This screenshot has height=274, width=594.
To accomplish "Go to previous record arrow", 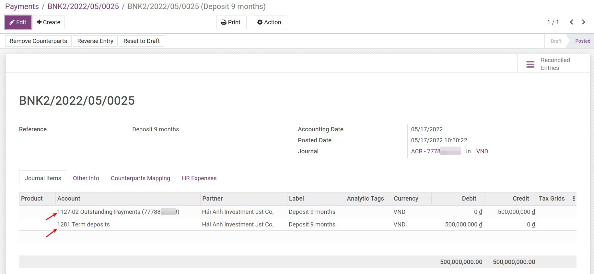I will (x=571, y=22).
